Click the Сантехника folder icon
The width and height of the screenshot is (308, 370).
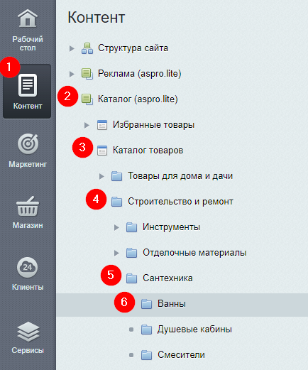(x=132, y=278)
